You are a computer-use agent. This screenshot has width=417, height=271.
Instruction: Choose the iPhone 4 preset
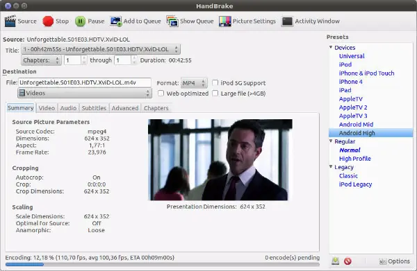pos(350,82)
